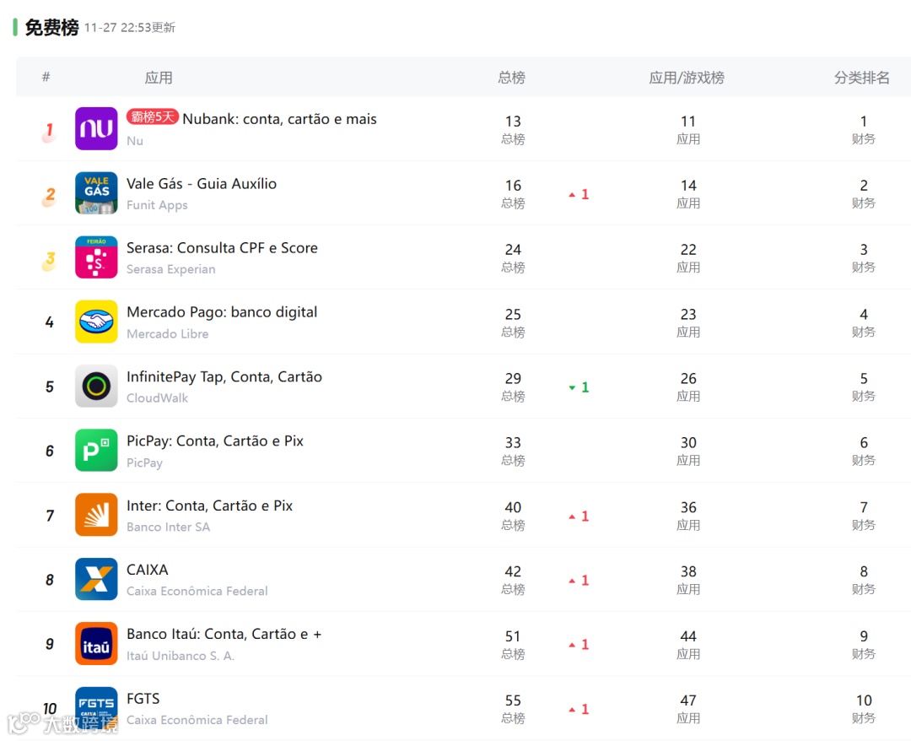Open PicPay: Conta, Cartão e Pix
Viewport: 911px width, 741px height.
coord(215,441)
